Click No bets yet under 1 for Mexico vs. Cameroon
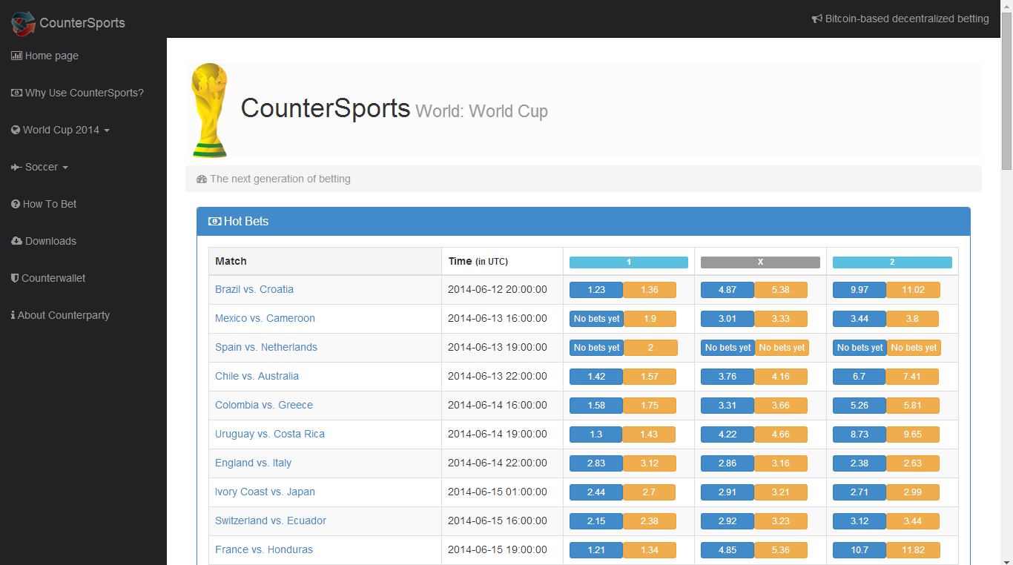Viewport: 1013px width, 565px height. [597, 319]
